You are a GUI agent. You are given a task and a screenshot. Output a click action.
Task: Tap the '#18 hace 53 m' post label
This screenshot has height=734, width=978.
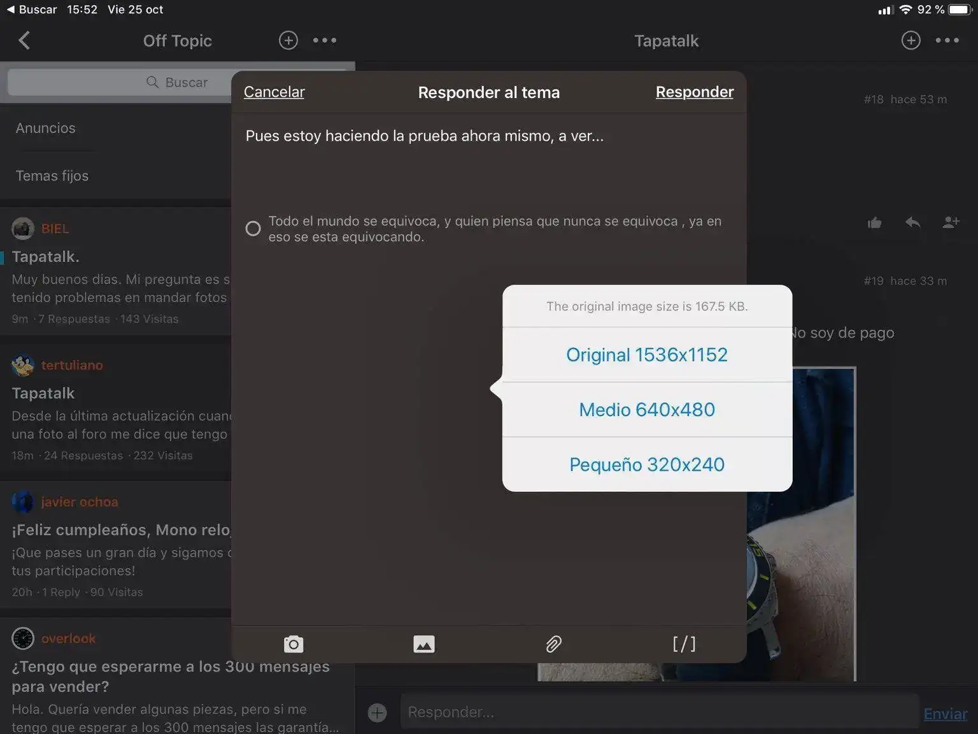[x=905, y=99]
